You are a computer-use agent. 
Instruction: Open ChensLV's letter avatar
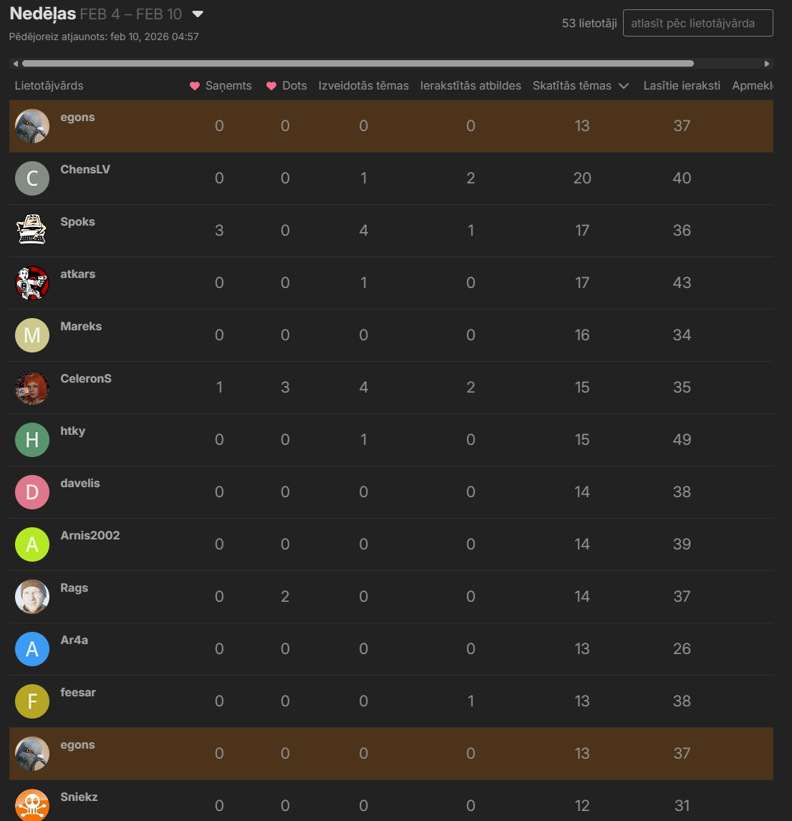(32, 178)
